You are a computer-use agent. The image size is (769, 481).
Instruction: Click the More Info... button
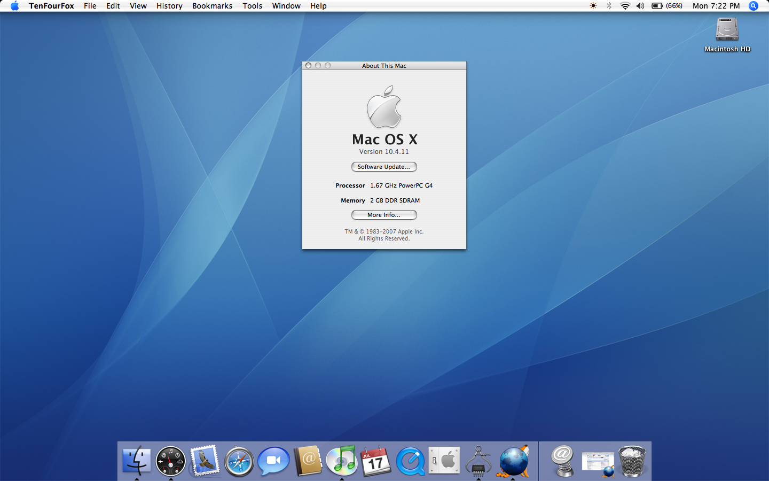point(384,215)
